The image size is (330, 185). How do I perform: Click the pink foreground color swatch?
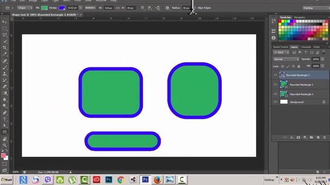point(3,155)
